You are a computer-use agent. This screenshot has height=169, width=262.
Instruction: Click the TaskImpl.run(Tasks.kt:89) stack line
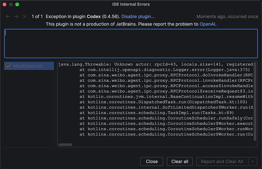pyautogui.click(x=156, y=113)
